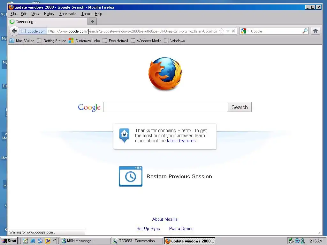Open a new tab with the plus button
This screenshot has height=245, width=327.
pos(92,21)
